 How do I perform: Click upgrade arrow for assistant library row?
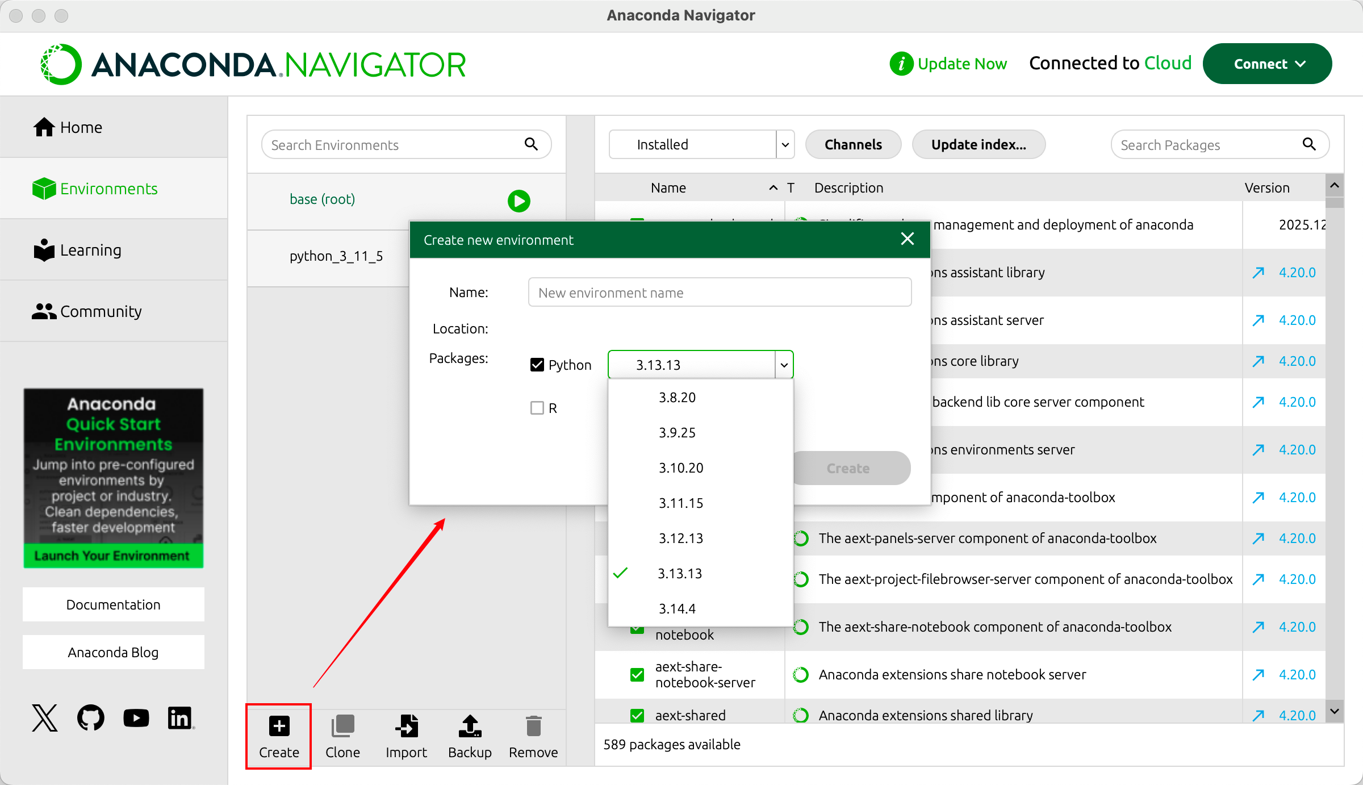1258,273
